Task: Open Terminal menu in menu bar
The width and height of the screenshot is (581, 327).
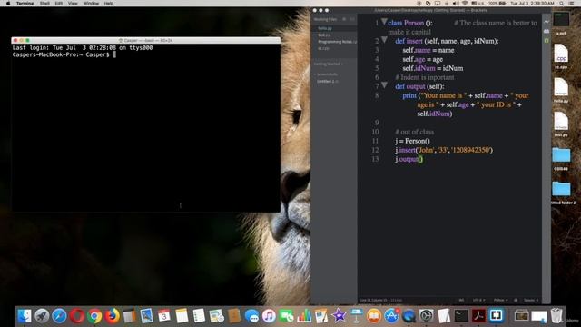Action: (25, 4)
